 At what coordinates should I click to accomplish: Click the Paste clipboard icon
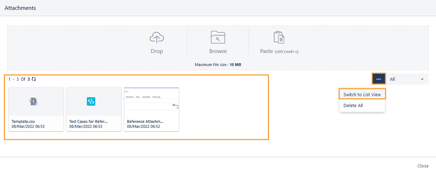pos(279,38)
